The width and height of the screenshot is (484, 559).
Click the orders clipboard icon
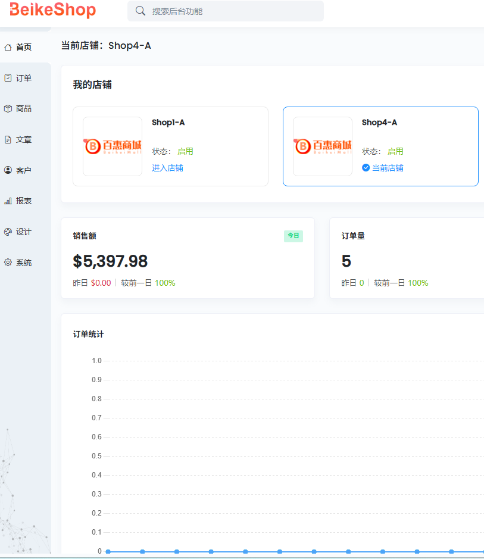8,78
